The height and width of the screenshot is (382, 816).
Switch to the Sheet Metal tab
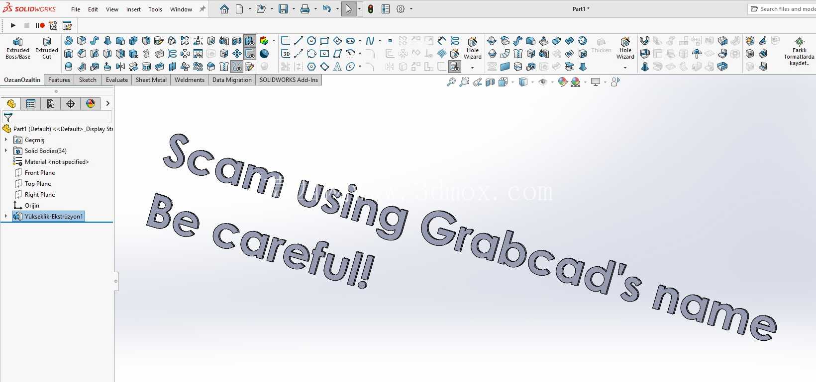151,80
